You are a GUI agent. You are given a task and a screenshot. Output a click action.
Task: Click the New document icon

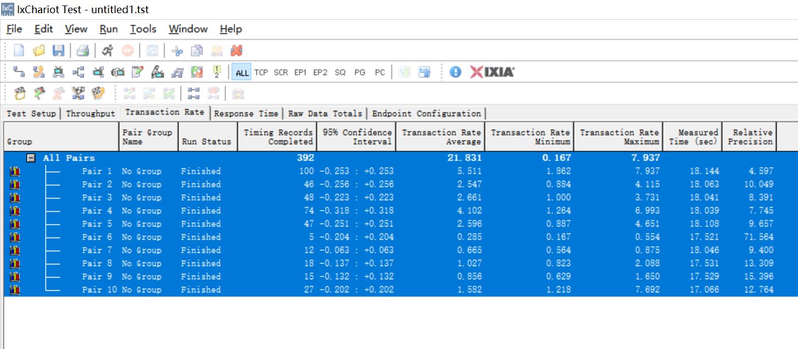coord(19,51)
